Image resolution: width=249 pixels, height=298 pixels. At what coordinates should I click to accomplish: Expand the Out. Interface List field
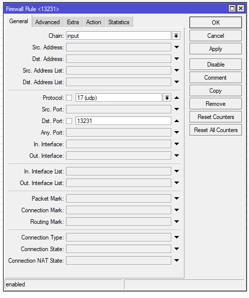click(176, 183)
